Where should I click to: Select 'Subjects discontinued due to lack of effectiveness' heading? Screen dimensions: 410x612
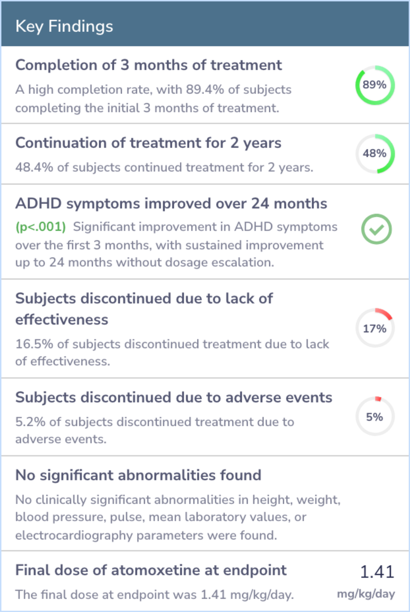[144, 309]
